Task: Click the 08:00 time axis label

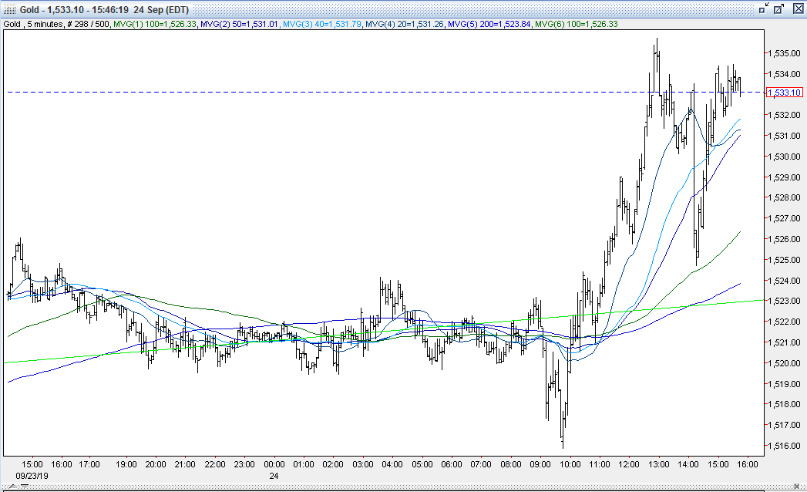Action: point(510,464)
